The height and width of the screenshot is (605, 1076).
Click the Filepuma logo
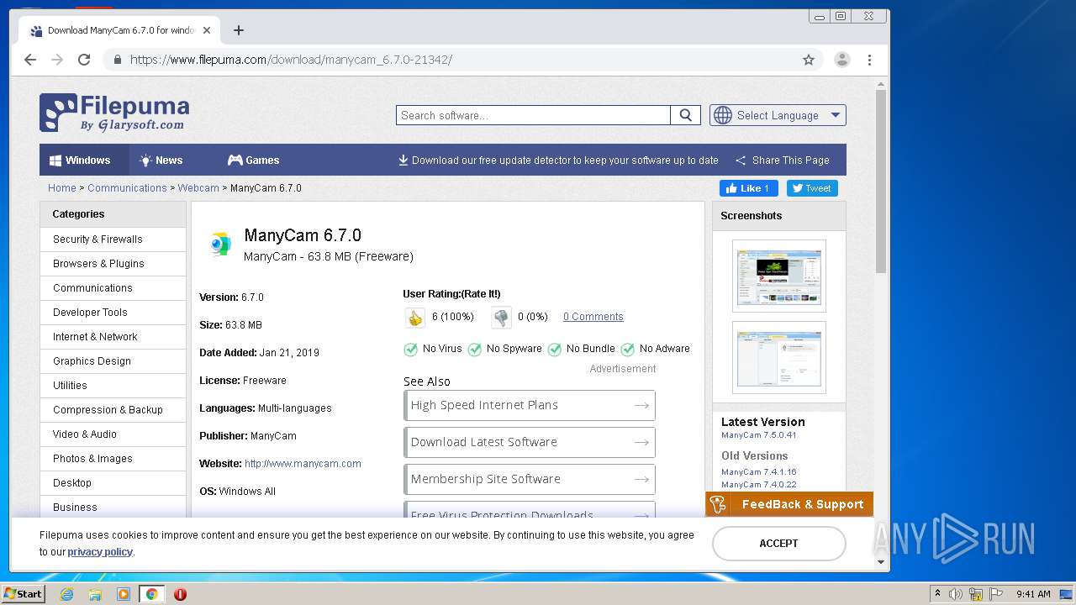point(114,113)
